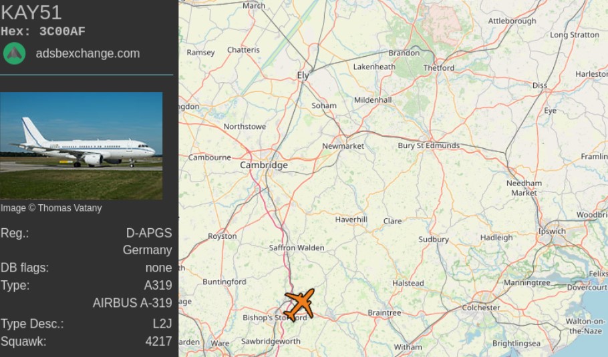The width and height of the screenshot is (608, 357).
Task: Open the adsbexchange.com link
Action: 88,53
